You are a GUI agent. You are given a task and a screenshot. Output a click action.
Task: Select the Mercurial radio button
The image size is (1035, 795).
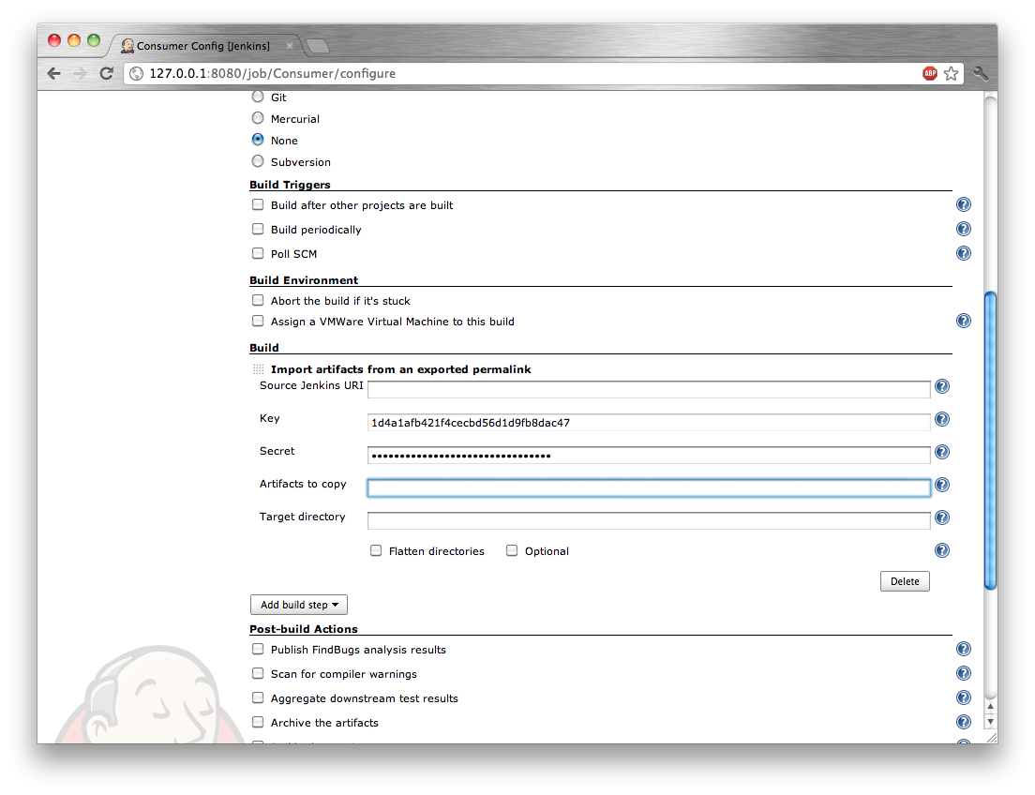tap(258, 118)
